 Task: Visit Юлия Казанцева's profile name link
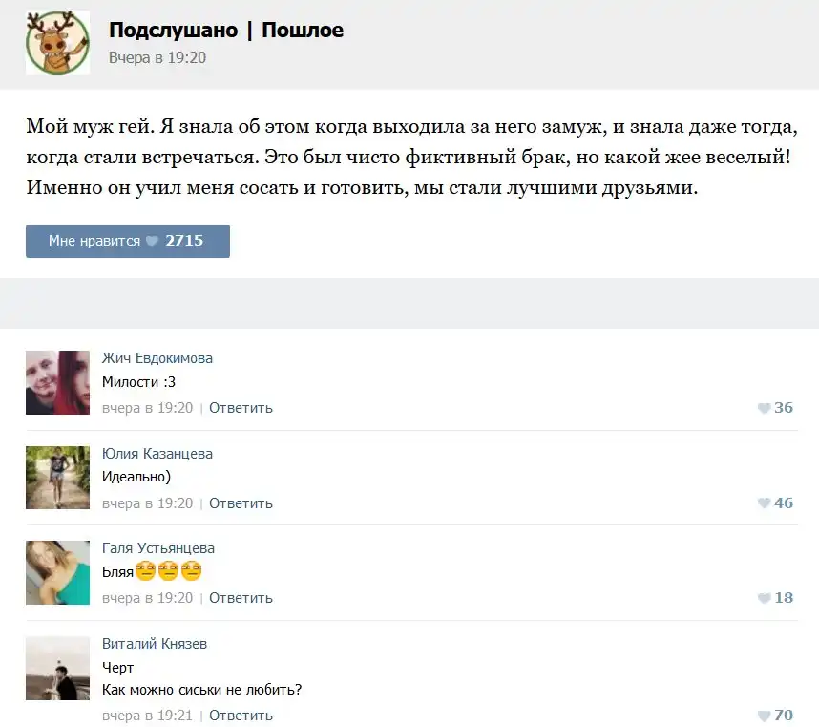tap(157, 454)
